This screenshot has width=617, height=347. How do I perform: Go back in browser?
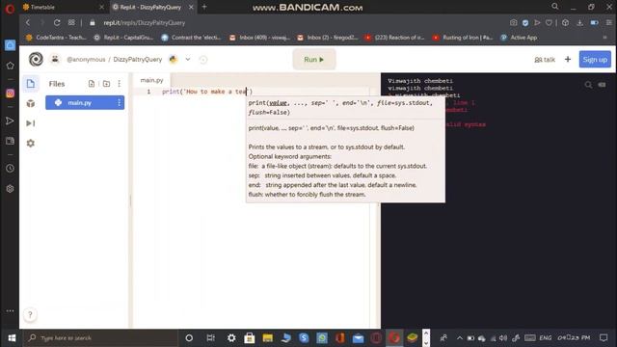(28, 23)
